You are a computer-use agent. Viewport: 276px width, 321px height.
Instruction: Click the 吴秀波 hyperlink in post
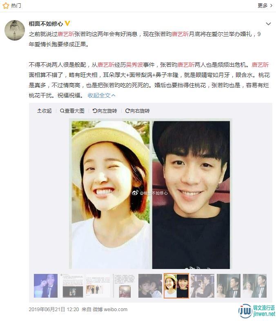pyautogui.click(x=134, y=65)
